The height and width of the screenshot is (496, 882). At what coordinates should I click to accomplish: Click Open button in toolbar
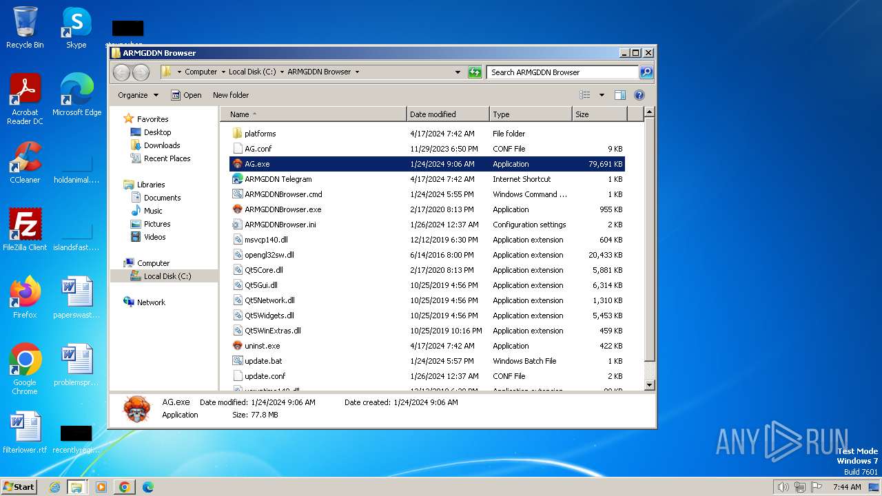[x=186, y=95]
